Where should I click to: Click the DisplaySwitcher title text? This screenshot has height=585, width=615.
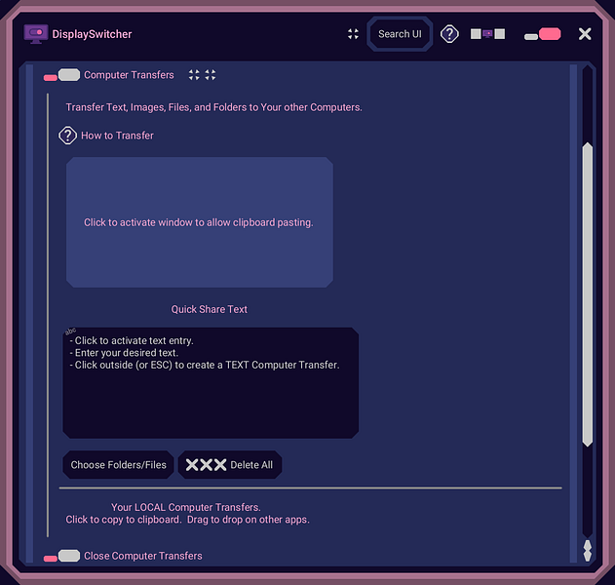pos(92,34)
